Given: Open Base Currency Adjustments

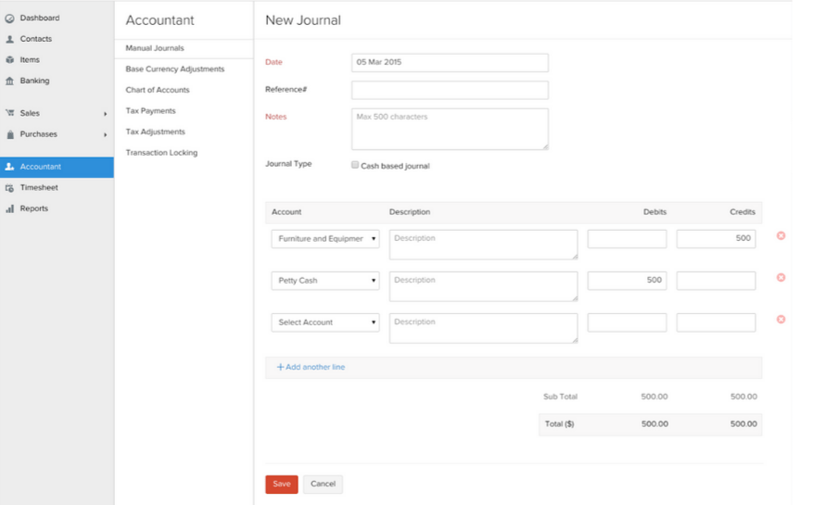Looking at the screenshot, I should click(x=174, y=69).
